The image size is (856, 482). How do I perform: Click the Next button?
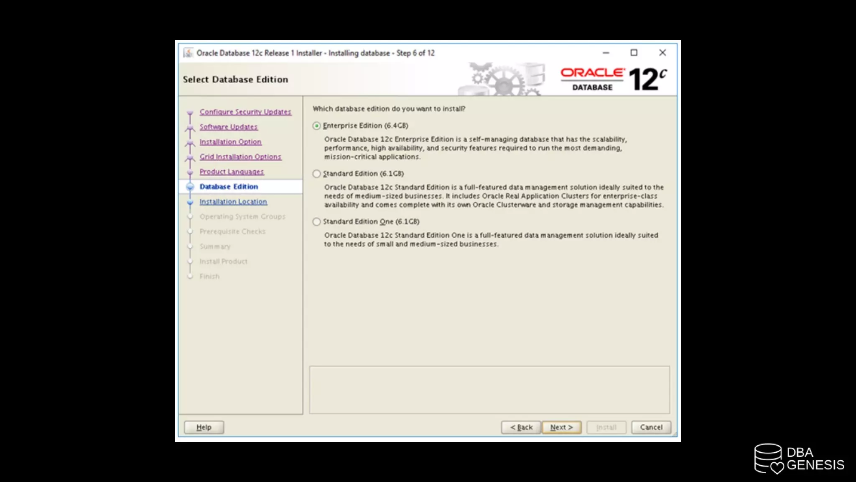tap(561, 427)
